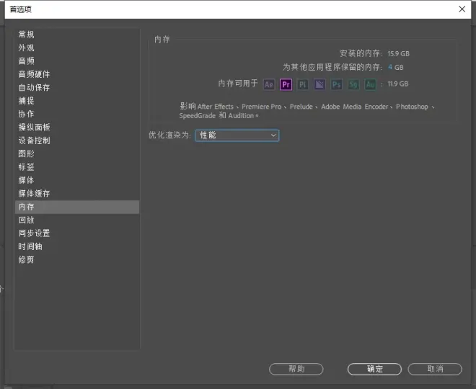The width and height of the screenshot is (476, 389).
Task: Click the installed memory value 15.9 GB
Action: pyautogui.click(x=398, y=53)
